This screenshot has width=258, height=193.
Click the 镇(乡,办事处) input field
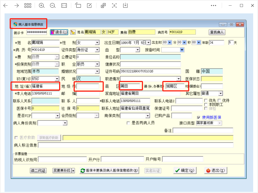click(175, 86)
